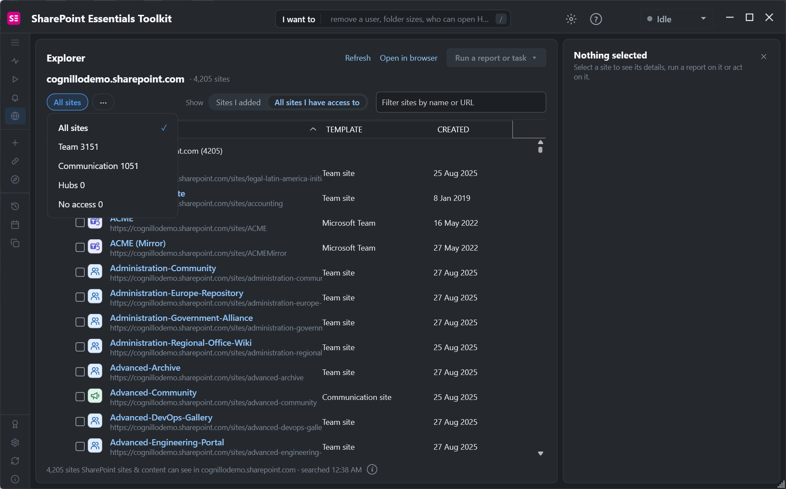This screenshot has width=786, height=489.
Task: Open the Administration-Government-Alliance site link
Action: 181,318
